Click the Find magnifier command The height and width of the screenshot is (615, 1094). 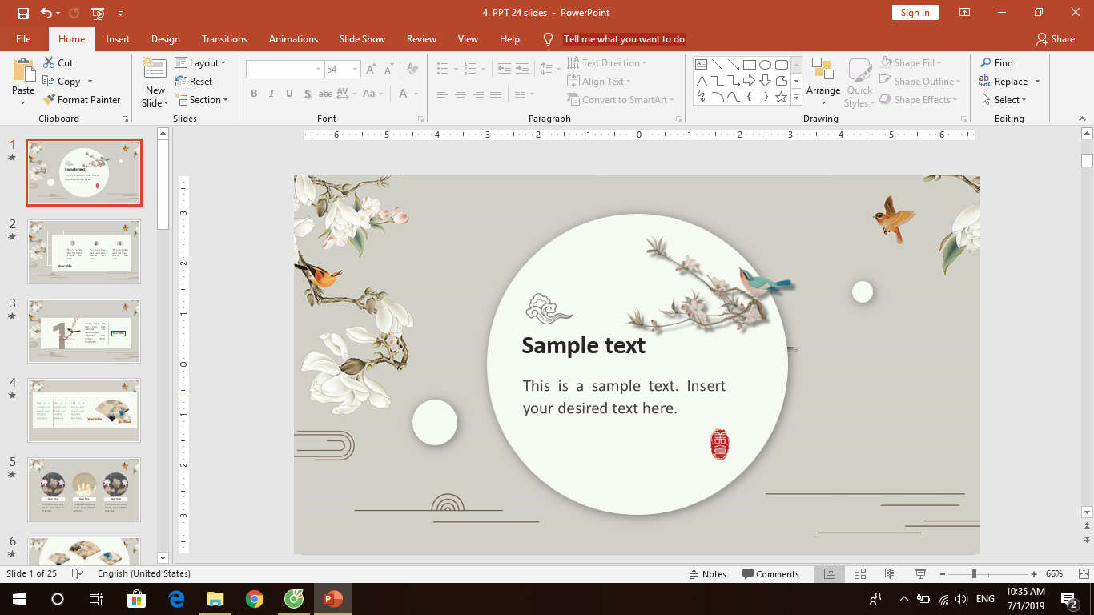click(996, 62)
